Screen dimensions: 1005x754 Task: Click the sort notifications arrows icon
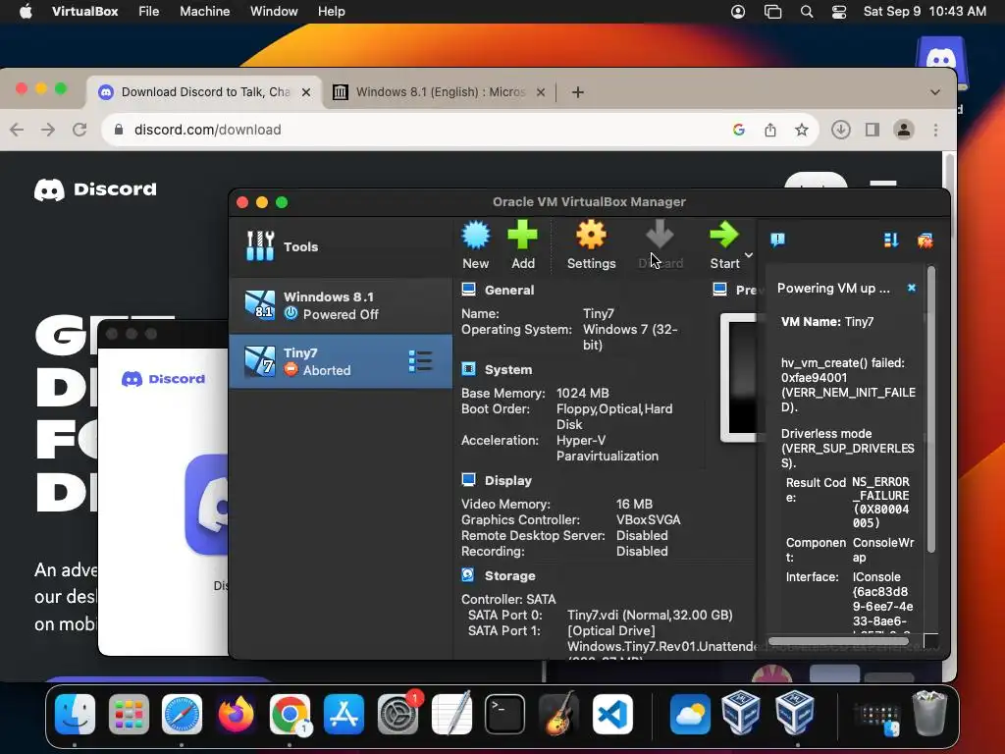(x=891, y=240)
